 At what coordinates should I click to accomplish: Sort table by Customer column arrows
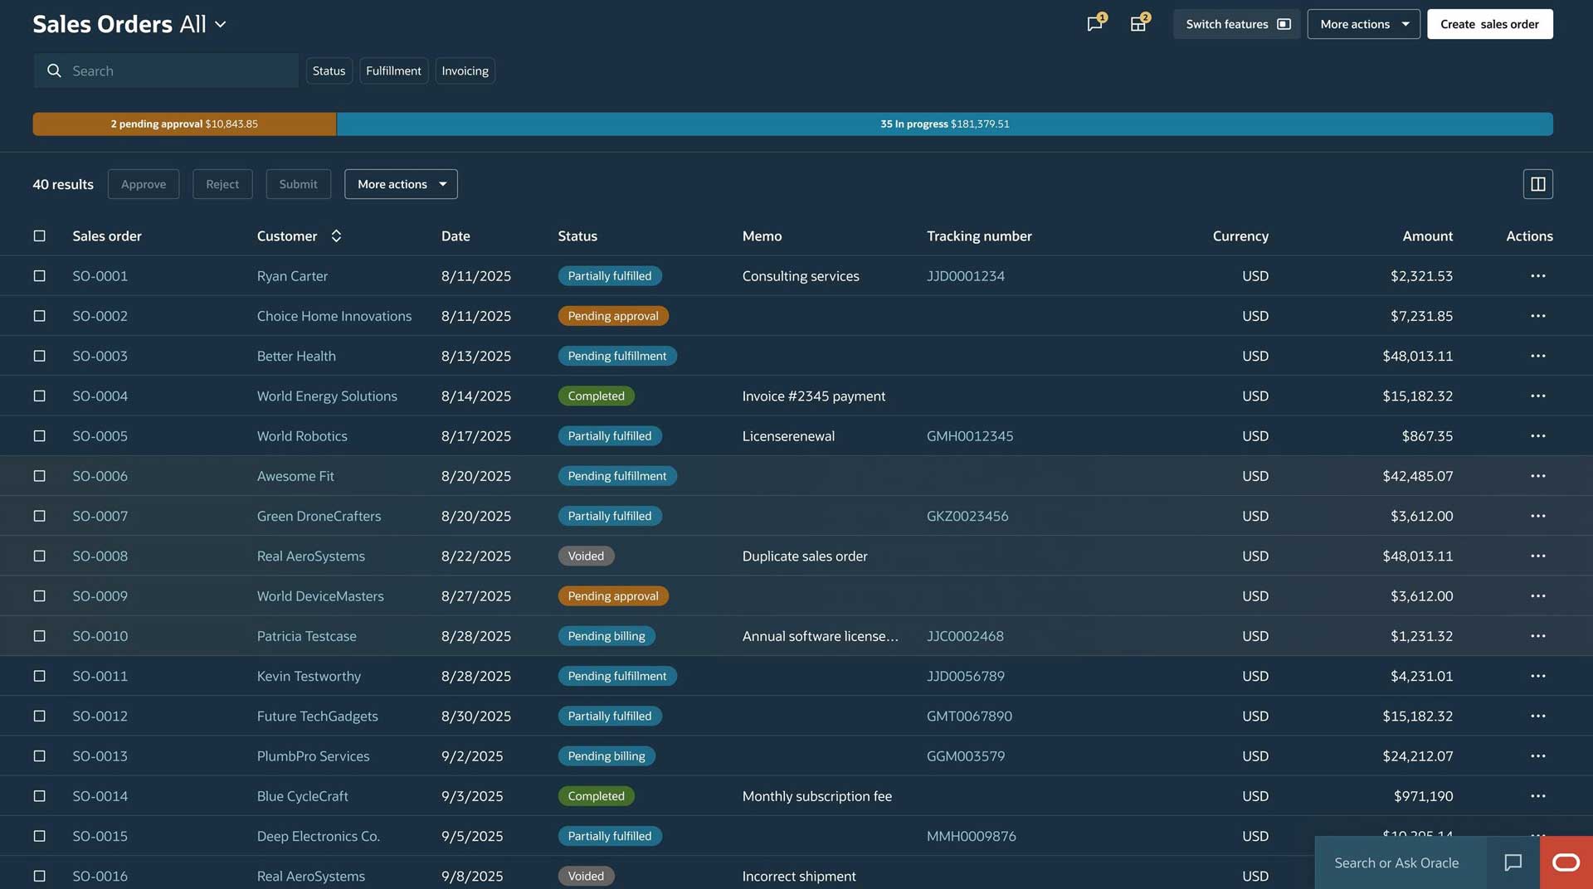336,236
